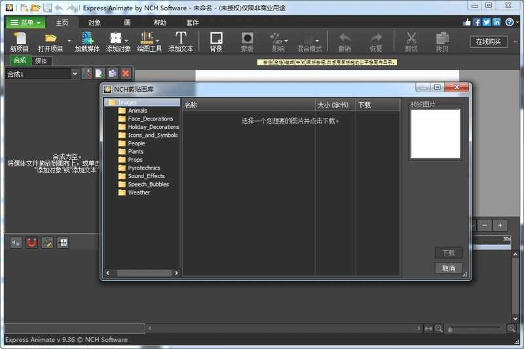Select the Plants folder

pos(136,152)
